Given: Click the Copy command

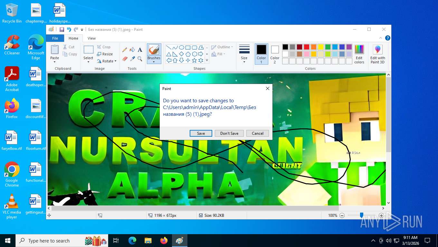Looking at the screenshot, I should point(70,54).
